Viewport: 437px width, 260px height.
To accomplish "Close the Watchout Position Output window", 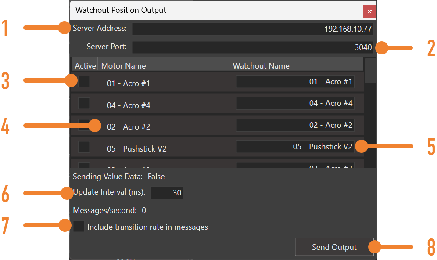I will (x=369, y=11).
